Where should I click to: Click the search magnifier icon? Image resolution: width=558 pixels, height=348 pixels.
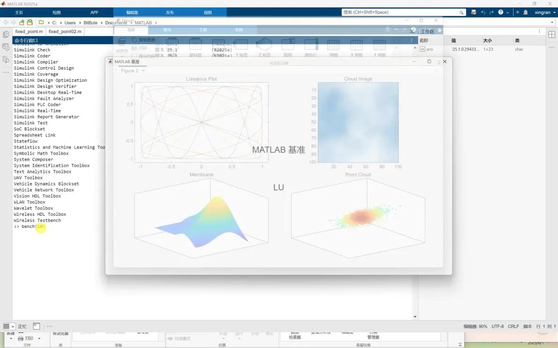(462, 13)
